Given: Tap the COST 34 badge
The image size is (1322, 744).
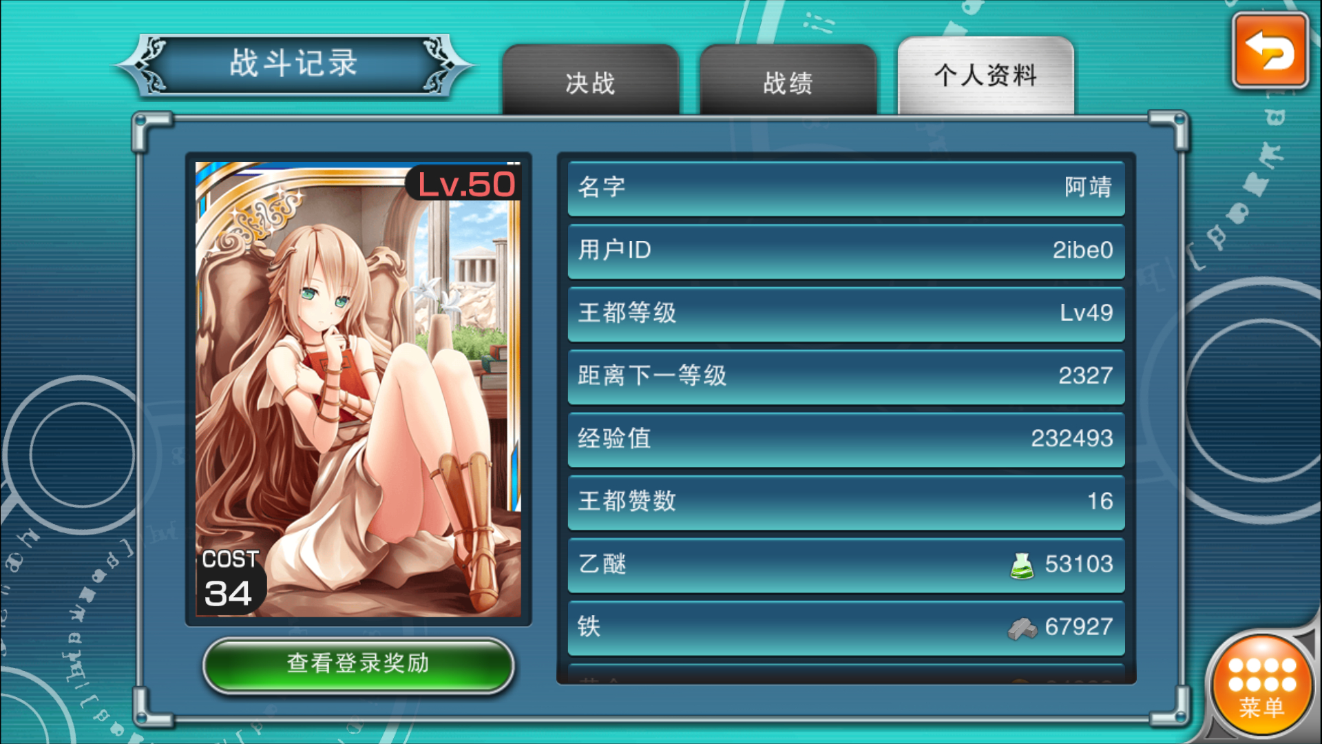Looking at the screenshot, I should point(230,579).
